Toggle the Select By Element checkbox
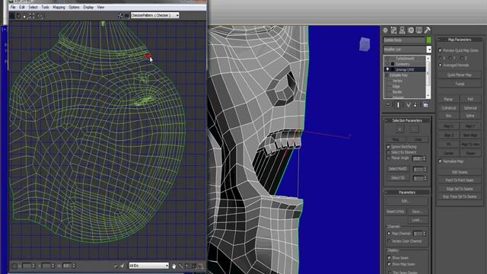The width and height of the screenshot is (487, 274). coord(388,152)
